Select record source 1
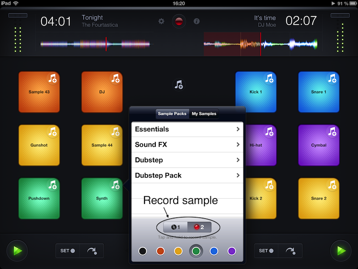 coord(175,227)
